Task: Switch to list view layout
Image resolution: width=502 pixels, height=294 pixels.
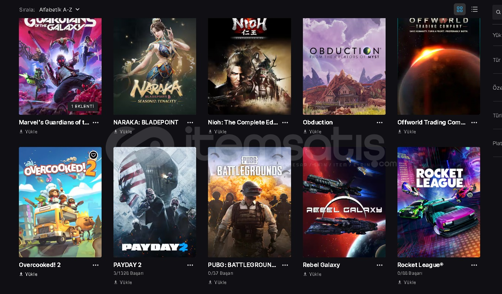Action: (x=475, y=9)
